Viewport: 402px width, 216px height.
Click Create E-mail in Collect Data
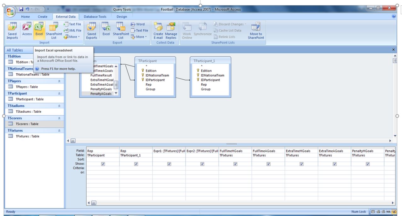158,31
